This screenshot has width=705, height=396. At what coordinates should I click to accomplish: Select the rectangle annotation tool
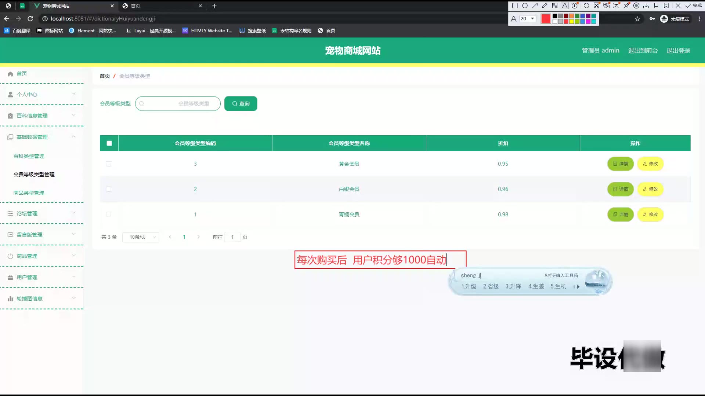point(515,5)
